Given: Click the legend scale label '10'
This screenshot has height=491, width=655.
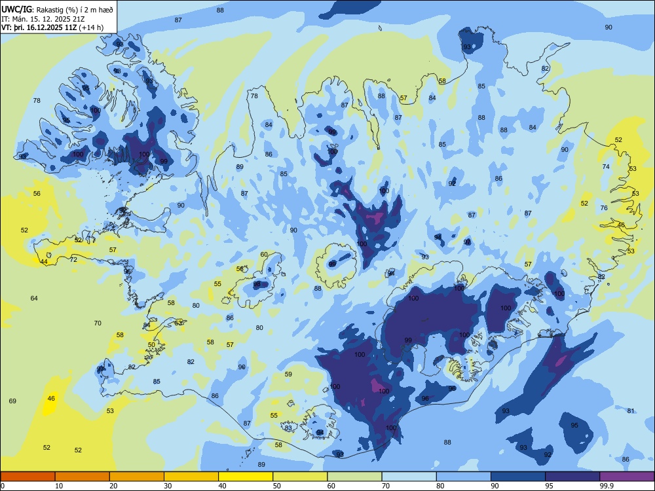Looking at the screenshot, I should pos(59,486).
